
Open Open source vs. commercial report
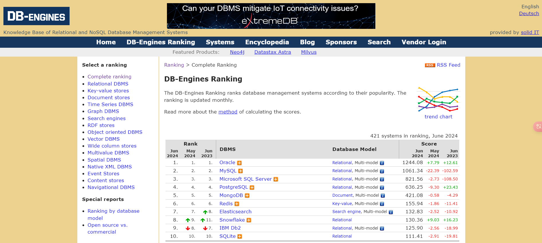107,228
